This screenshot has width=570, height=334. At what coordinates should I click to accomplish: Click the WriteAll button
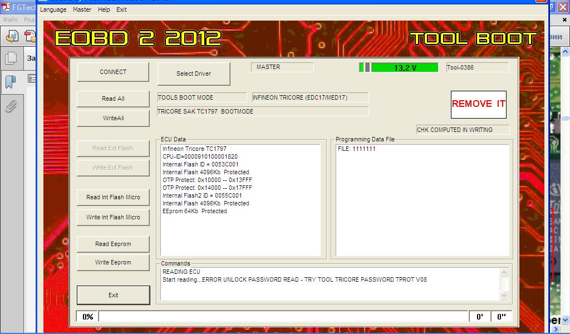tap(113, 118)
